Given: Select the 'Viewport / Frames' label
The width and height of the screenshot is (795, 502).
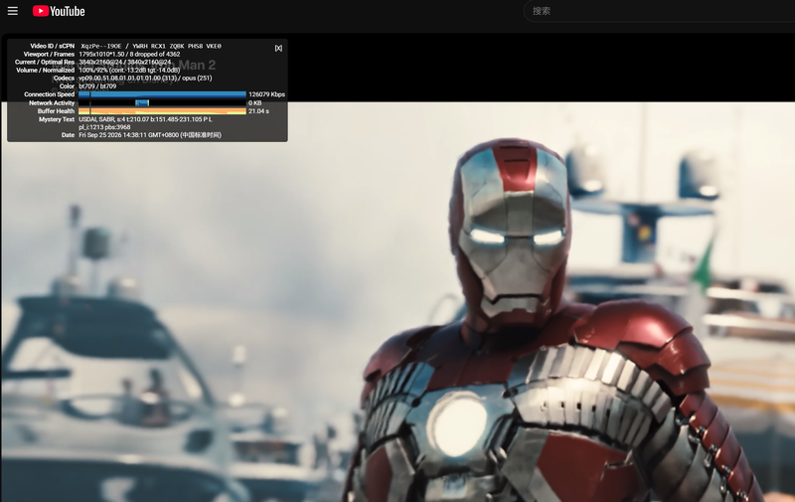Looking at the screenshot, I should (x=49, y=54).
